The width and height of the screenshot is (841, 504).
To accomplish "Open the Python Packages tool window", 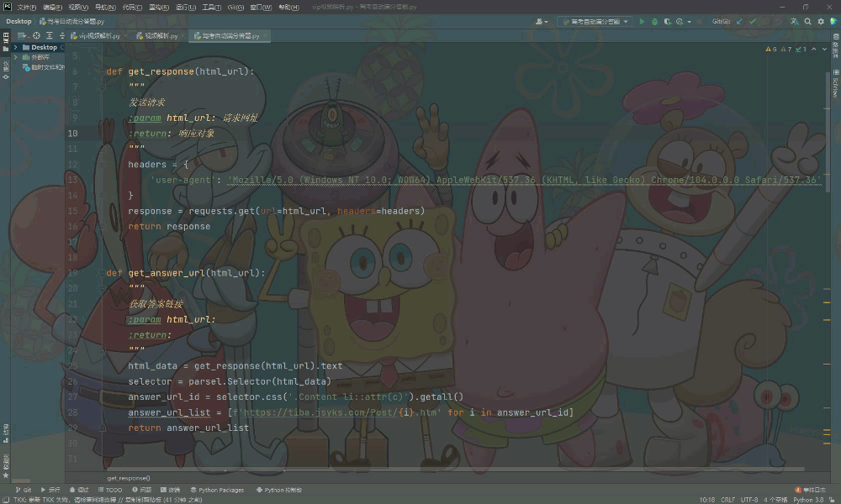I will coord(217,490).
